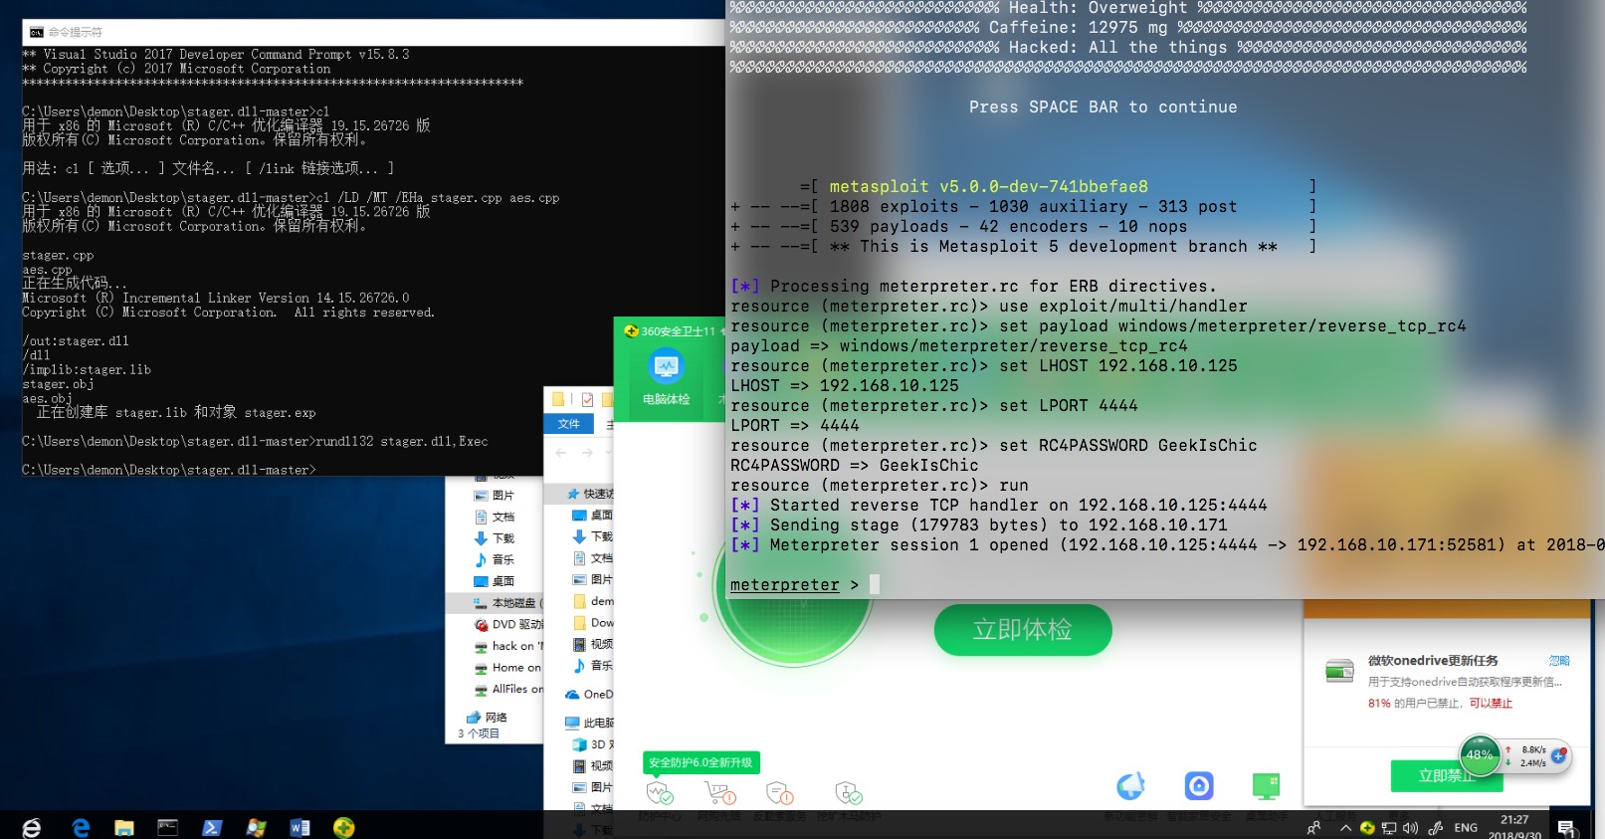Viewport: 1605px width, 839px height.
Task: Select OneDrive in the Explorer nav pane
Action: click(590, 695)
